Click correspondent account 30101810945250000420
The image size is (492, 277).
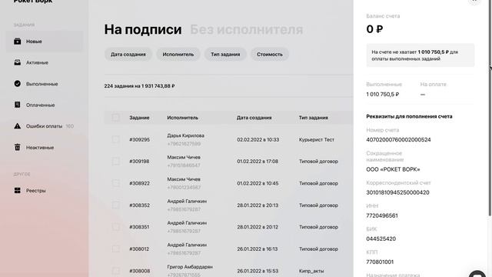(x=397, y=192)
